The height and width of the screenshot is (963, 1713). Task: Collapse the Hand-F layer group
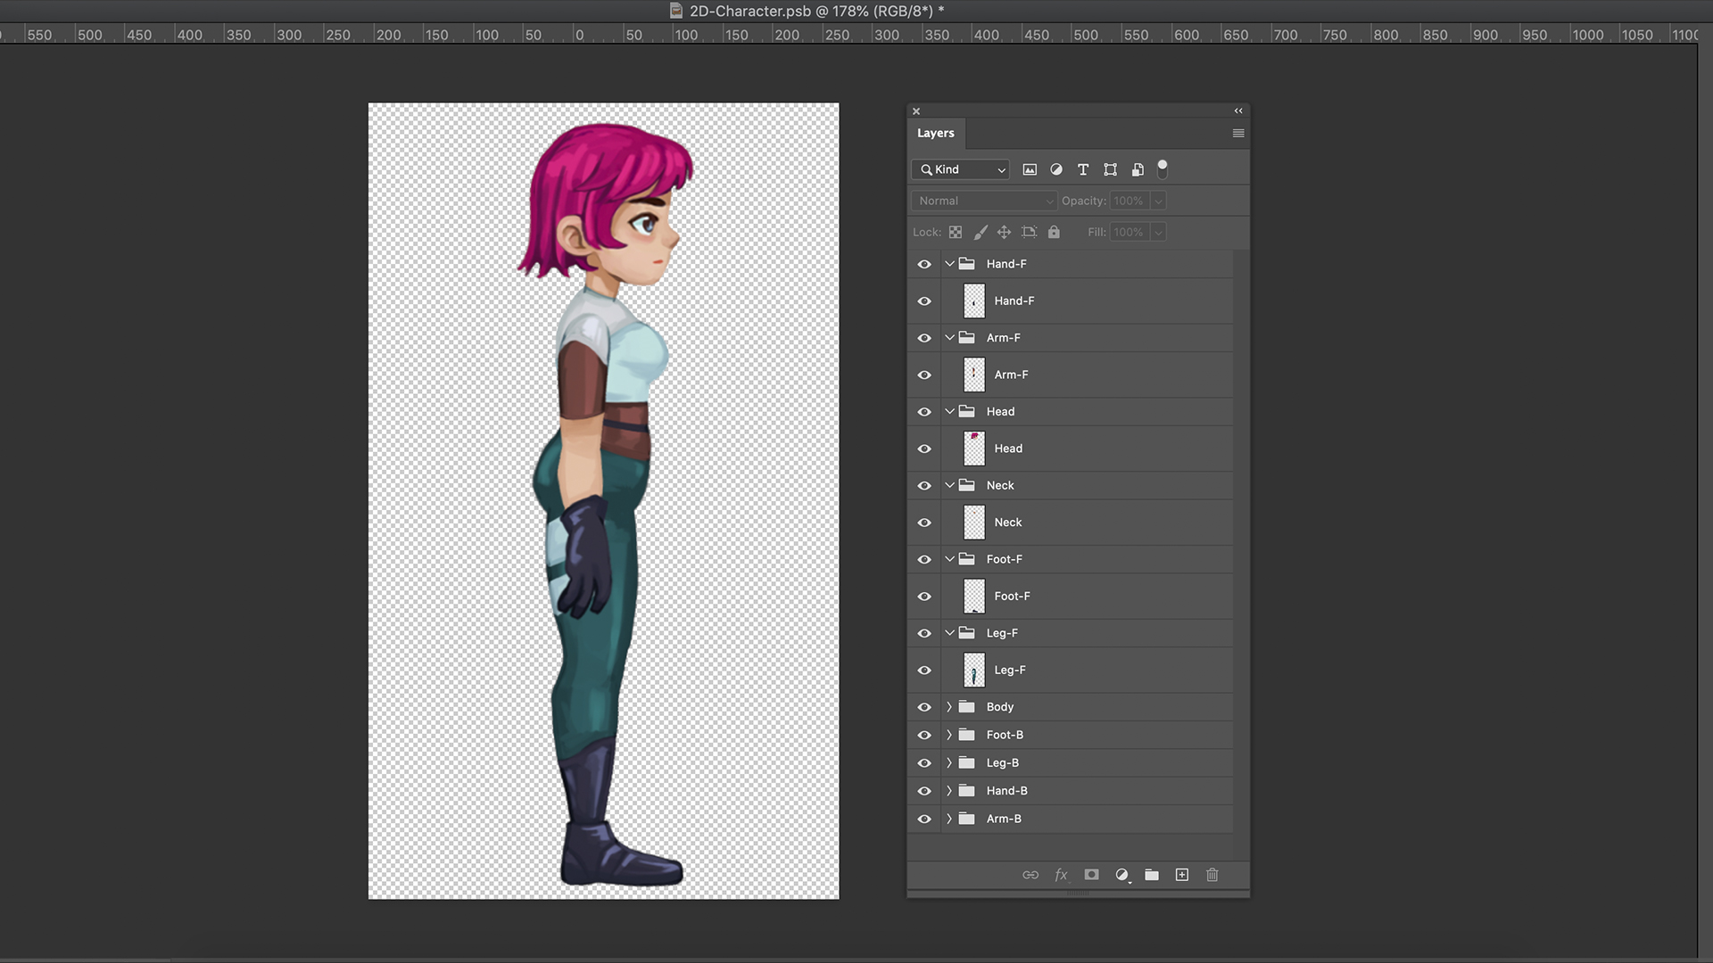pyautogui.click(x=949, y=263)
